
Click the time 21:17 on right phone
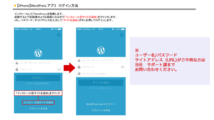pyautogui.click(x=101, y=29)
